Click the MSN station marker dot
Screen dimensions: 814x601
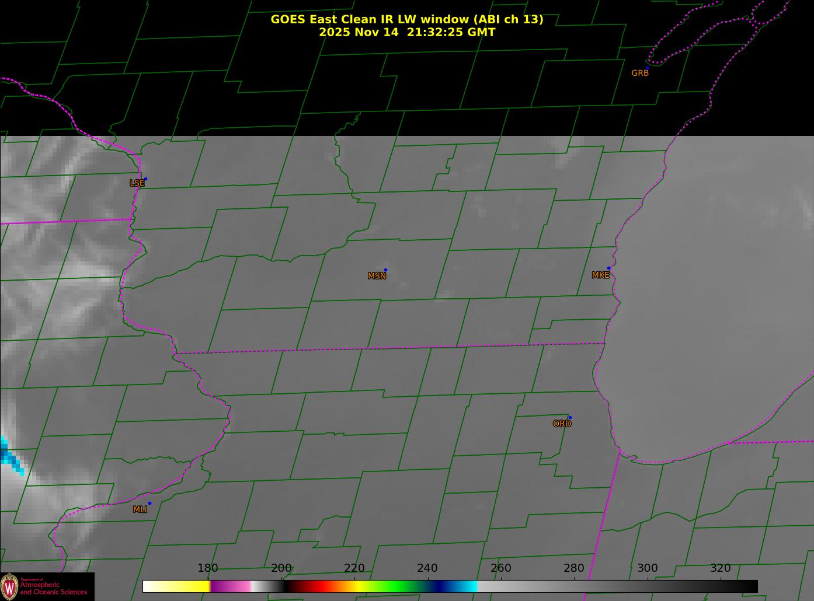(385, 270)
